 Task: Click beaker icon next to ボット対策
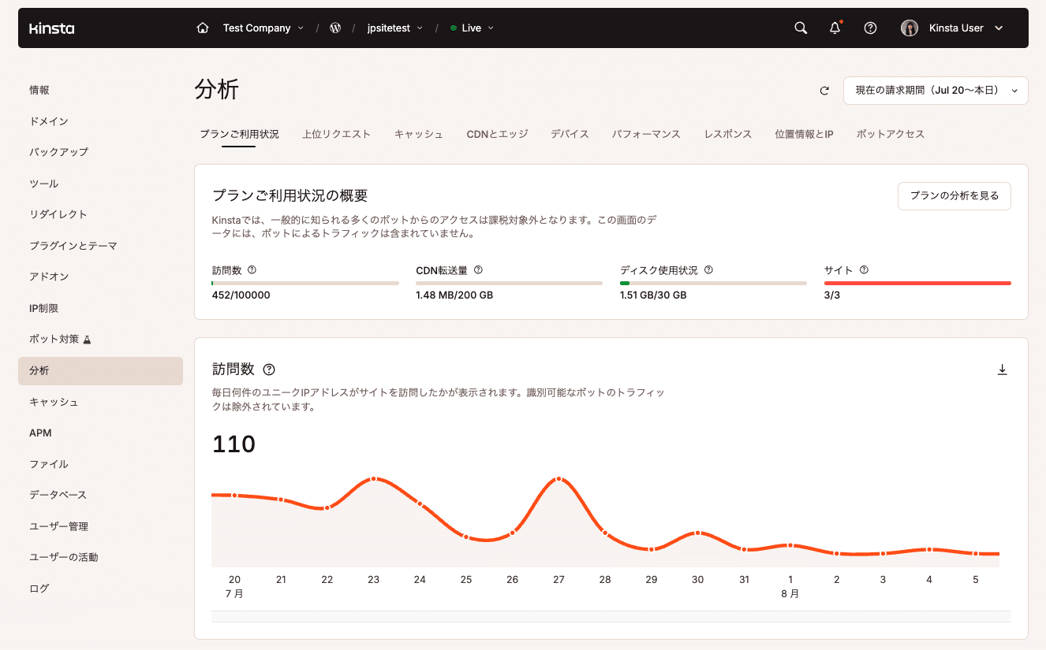87,340
